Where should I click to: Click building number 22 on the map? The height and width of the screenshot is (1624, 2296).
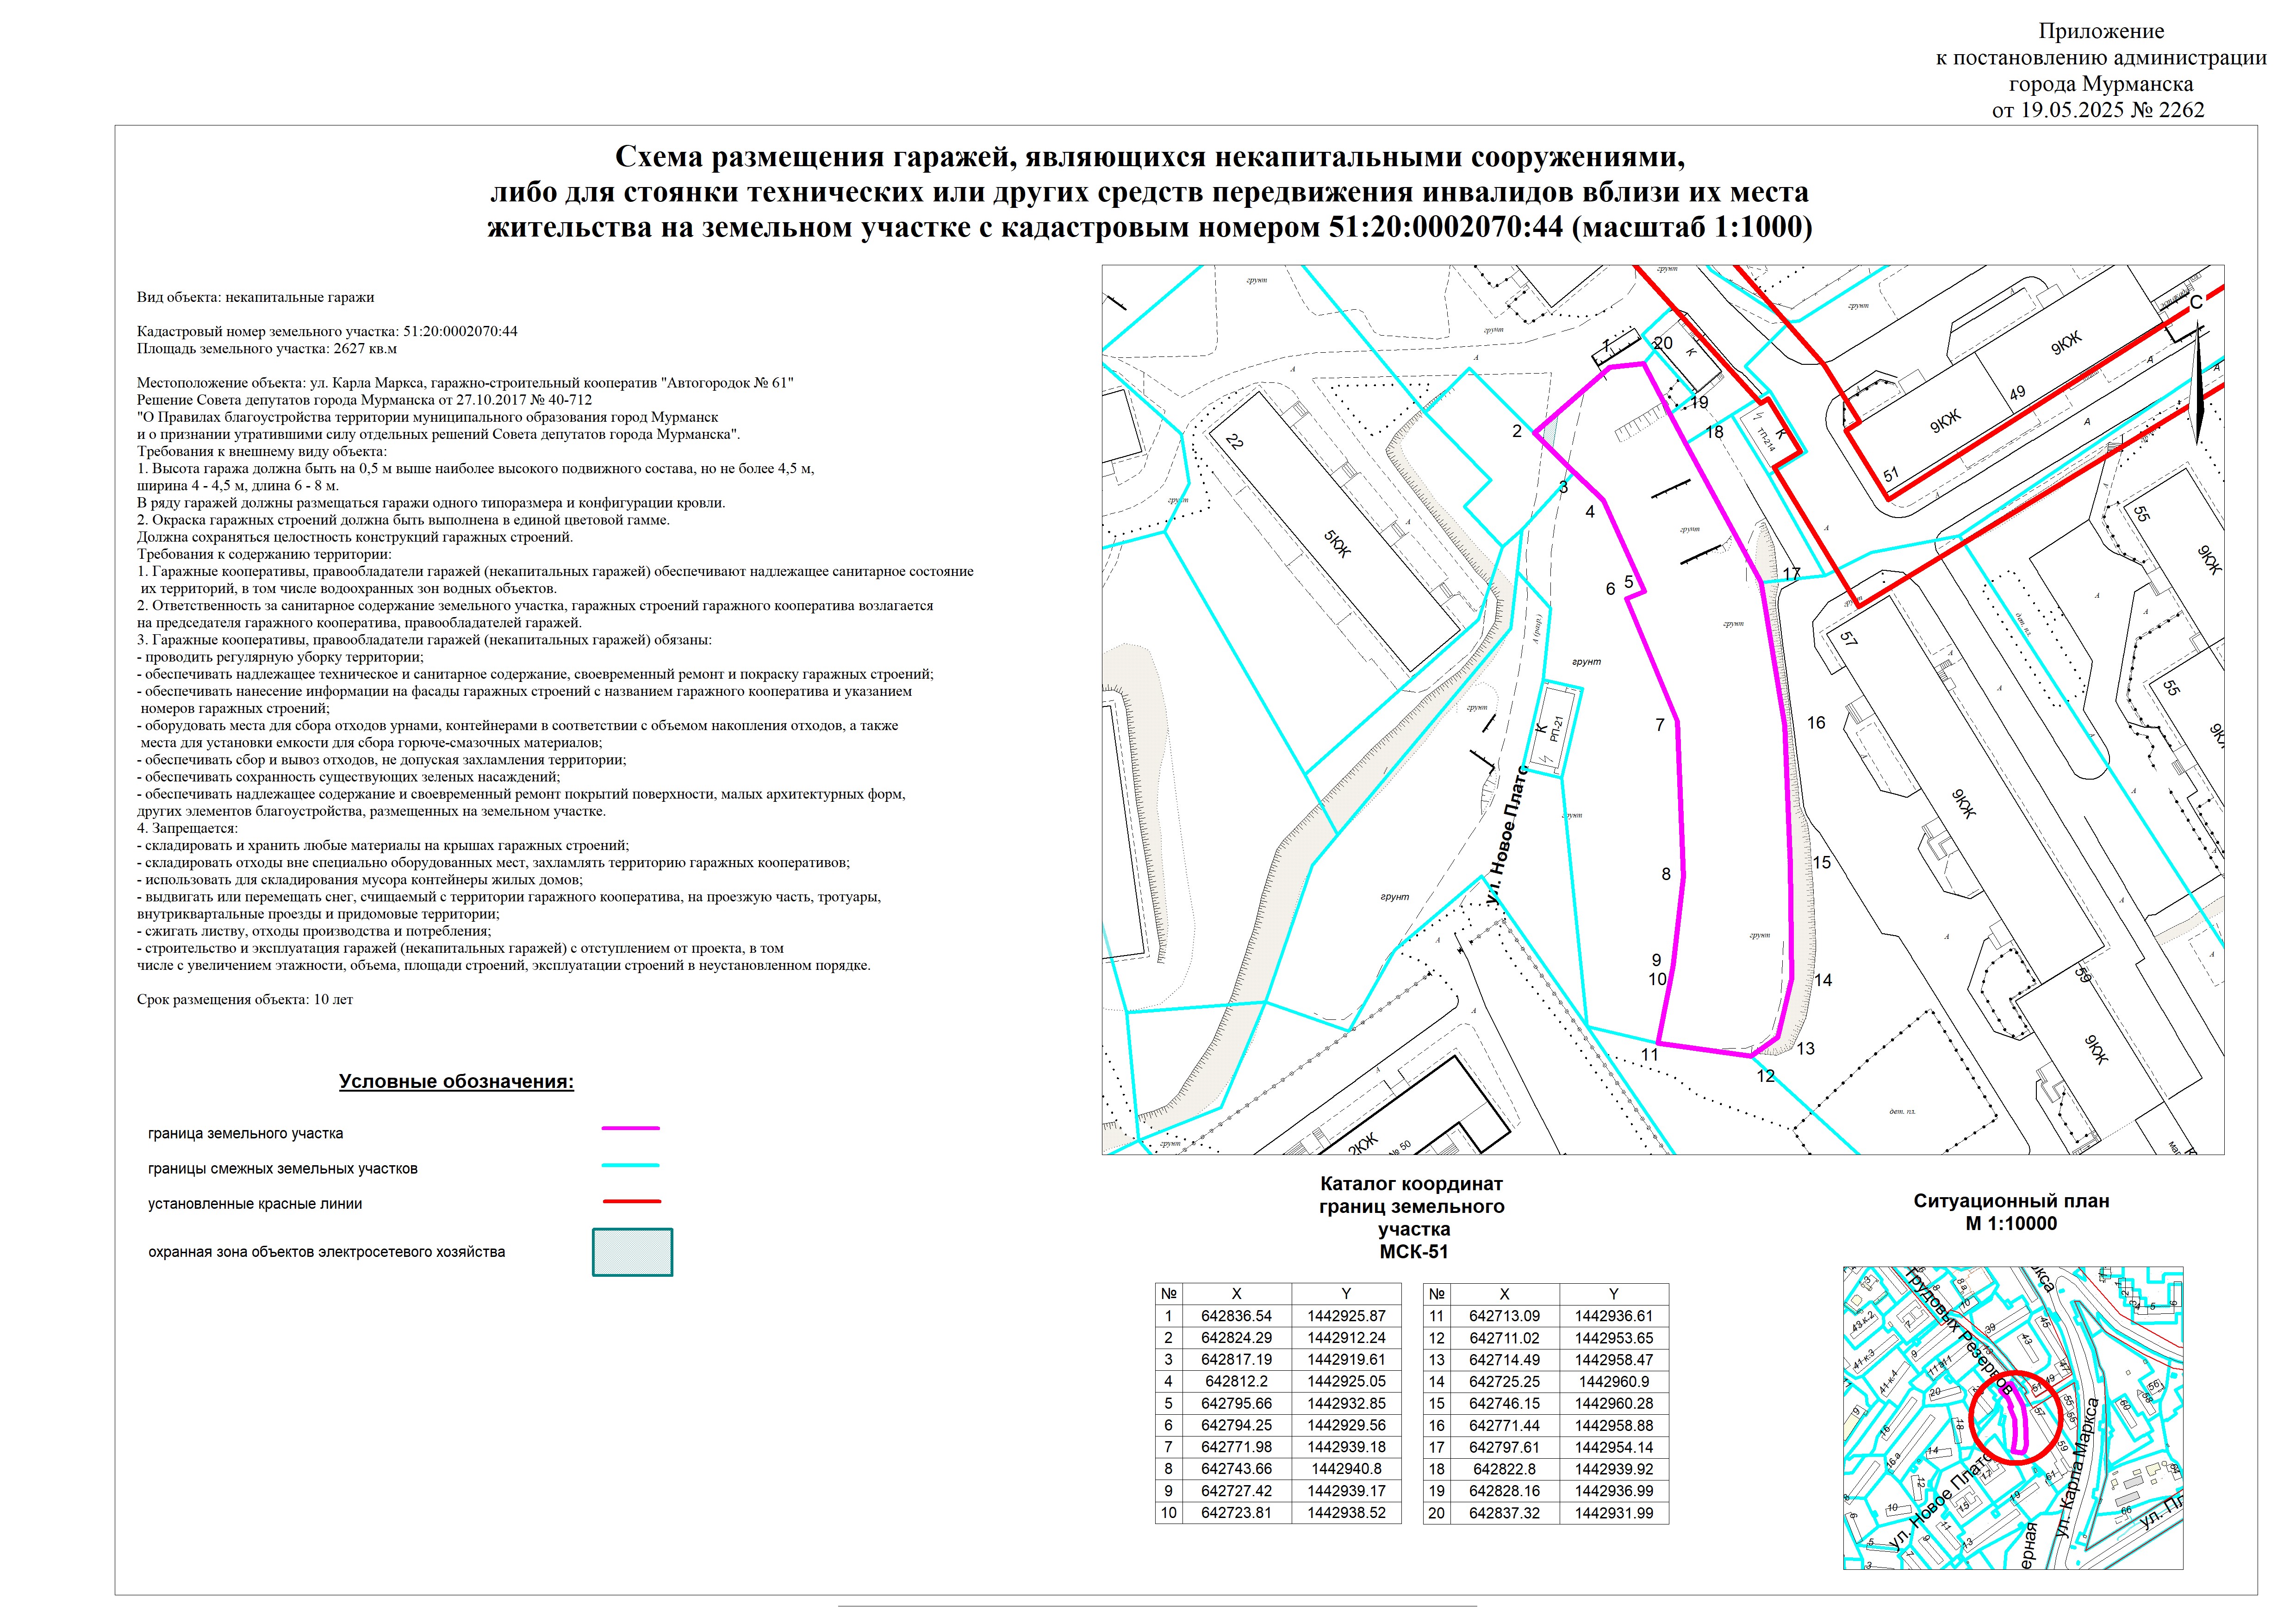[x=1235, y=441]
